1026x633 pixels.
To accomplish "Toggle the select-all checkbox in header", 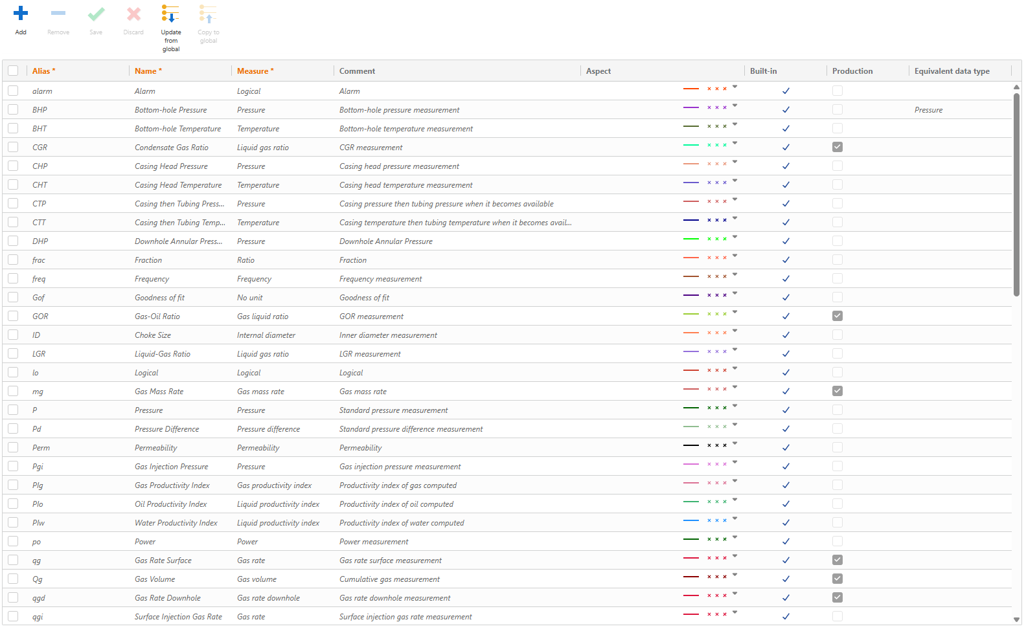I will [13, 71].
